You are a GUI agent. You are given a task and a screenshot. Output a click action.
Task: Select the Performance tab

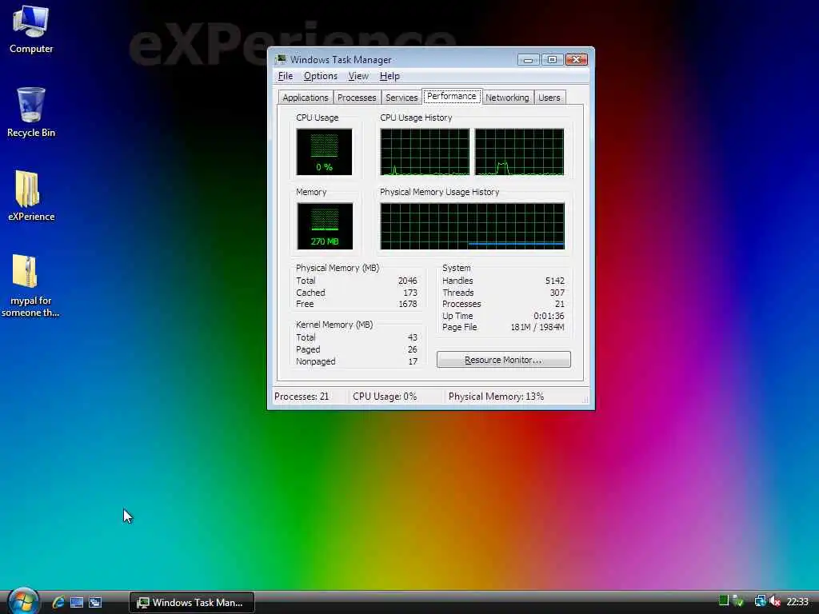[x=452, y=97]
